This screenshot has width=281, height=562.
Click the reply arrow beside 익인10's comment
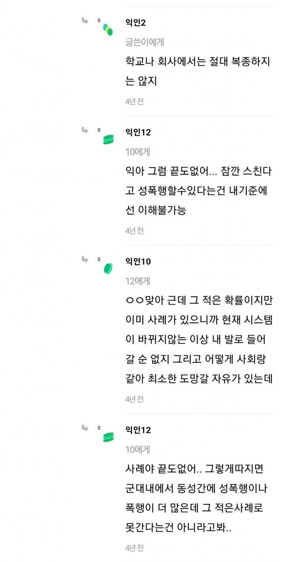click(85, 259)
